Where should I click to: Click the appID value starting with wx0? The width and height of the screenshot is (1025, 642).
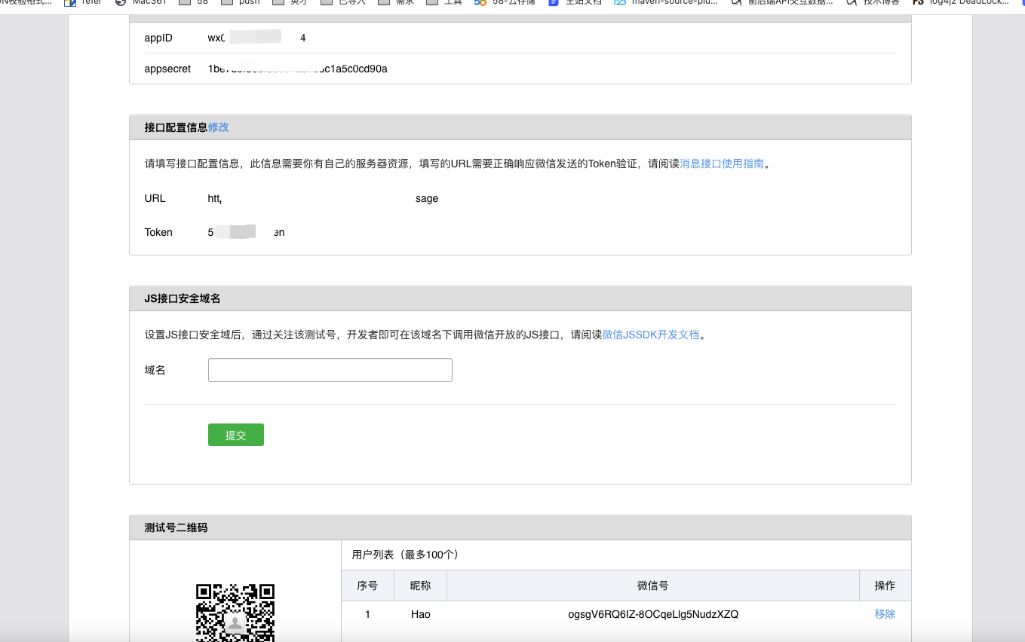257,37
